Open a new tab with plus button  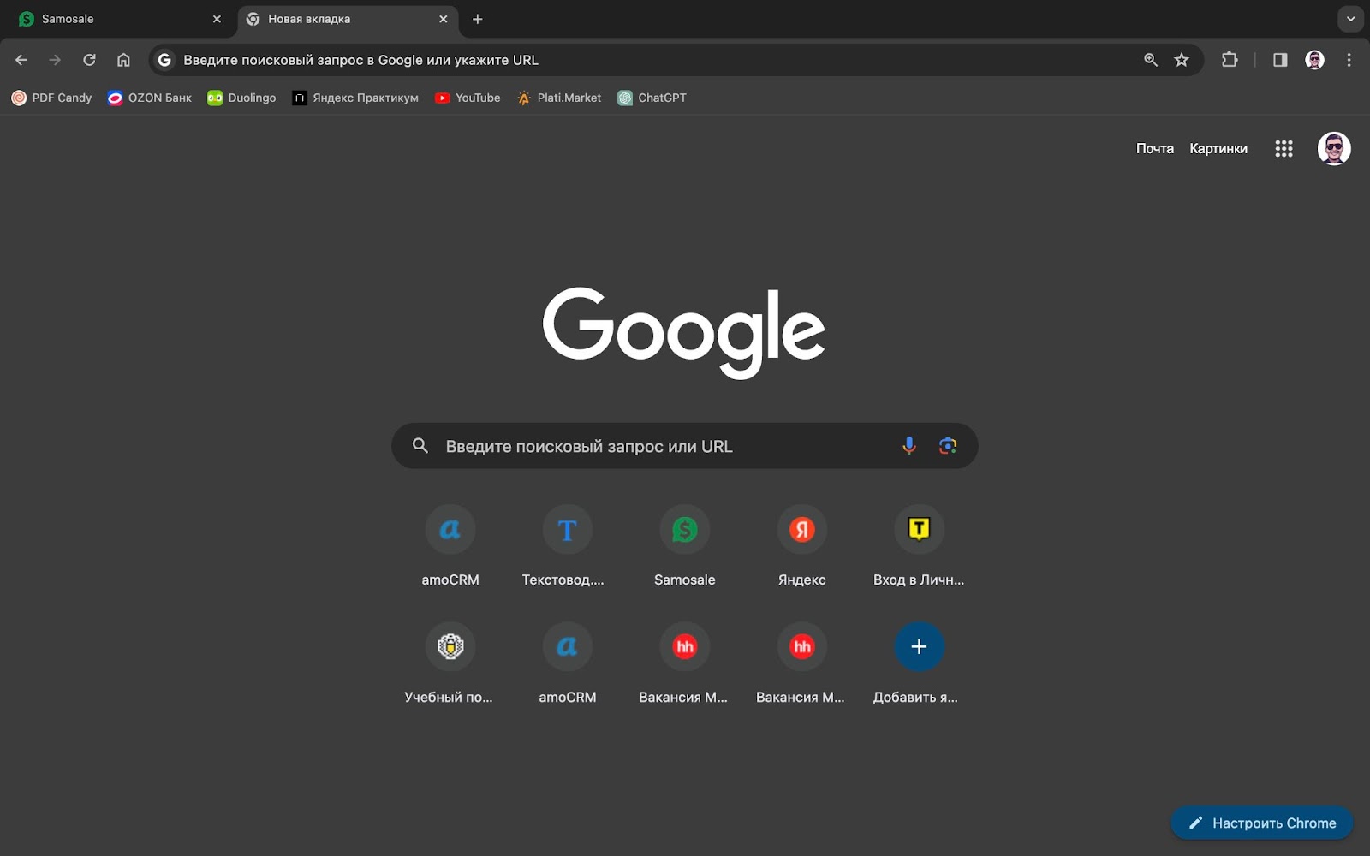click(478, 19)
